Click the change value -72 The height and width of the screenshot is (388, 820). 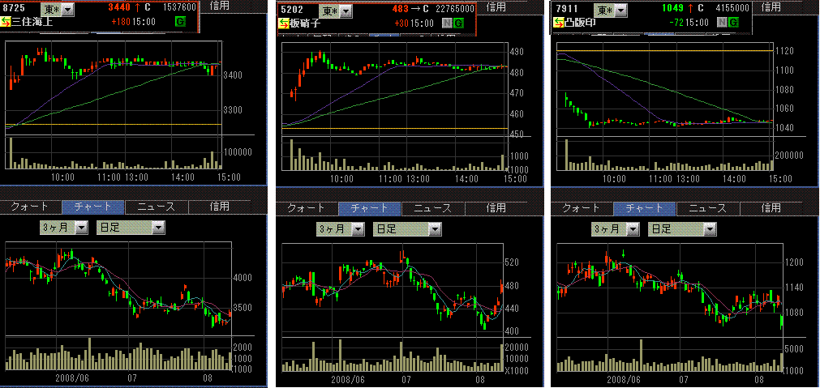[678, 22]
